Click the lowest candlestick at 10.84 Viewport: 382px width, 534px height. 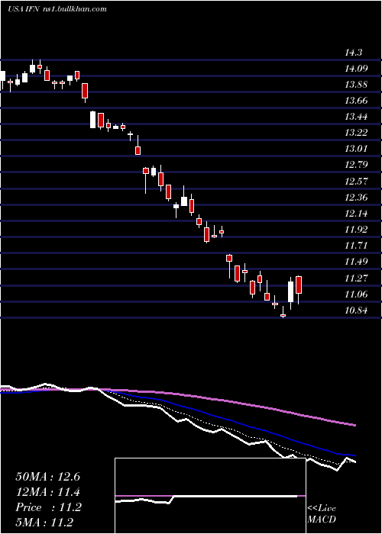[x=283, y=315]
